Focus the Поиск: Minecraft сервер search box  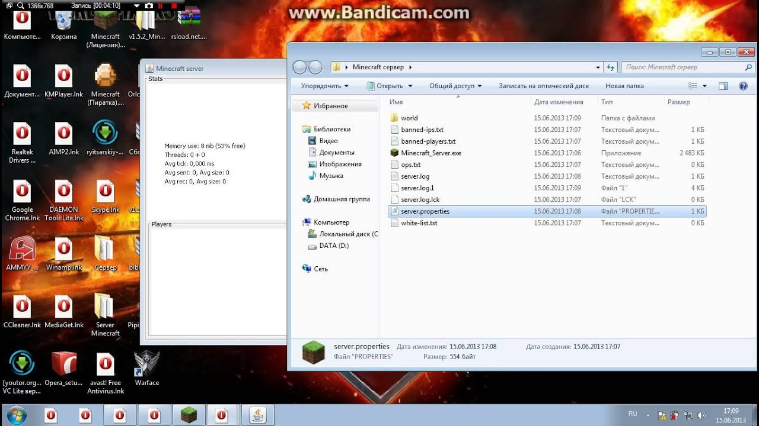coord(688,67)
